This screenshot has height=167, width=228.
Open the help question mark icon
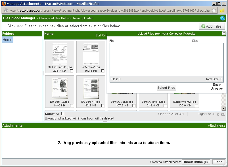point(223,18)
